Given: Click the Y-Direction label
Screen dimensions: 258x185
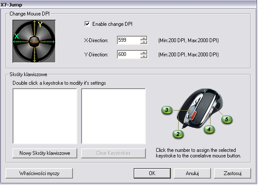Looking at the screenshot, I should (96, 55).
